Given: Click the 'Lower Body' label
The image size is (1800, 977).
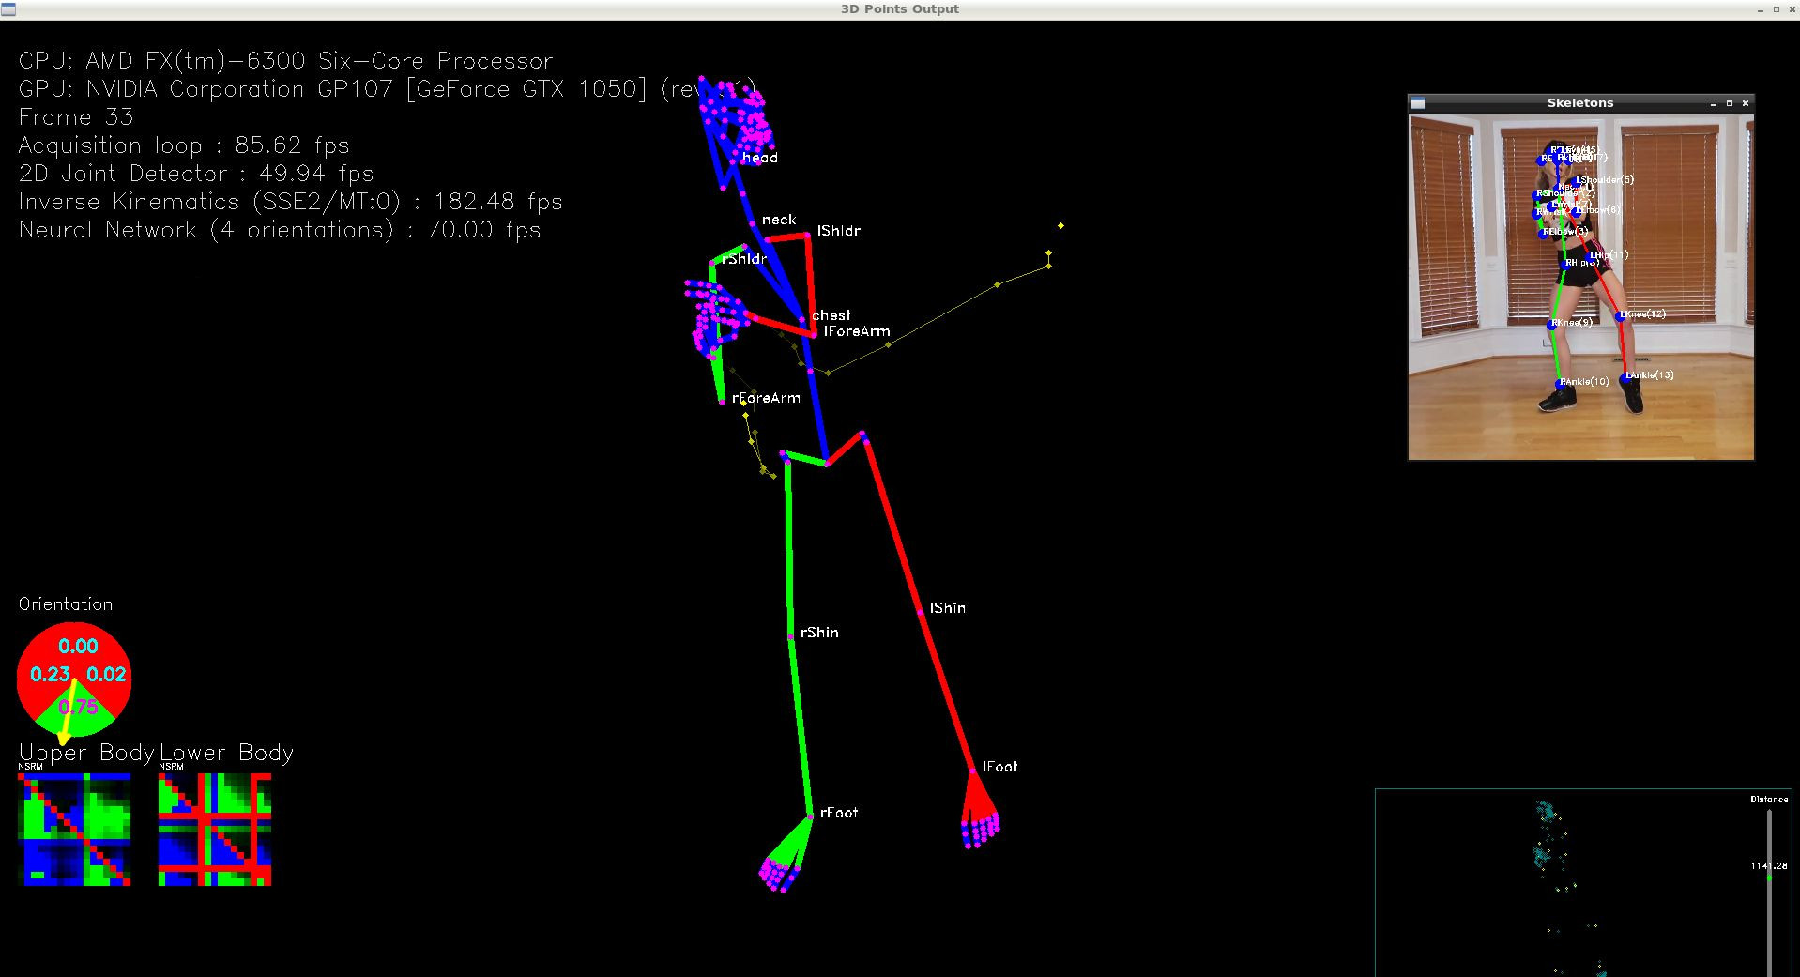Looking at the screenshot, I should (x=226, y=753).
